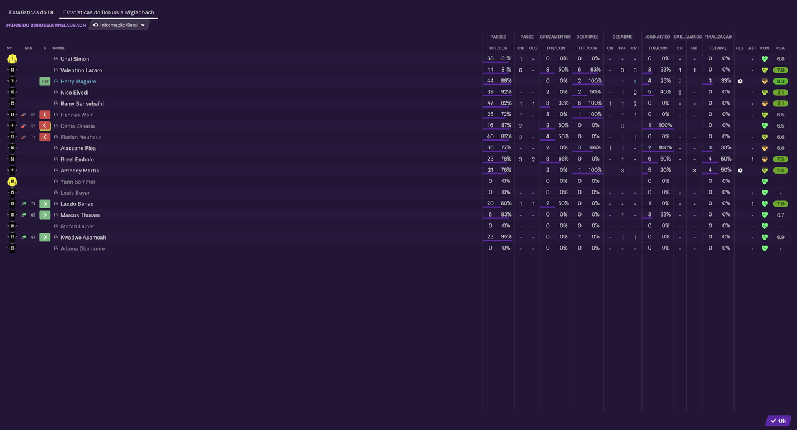Sort by the CLA rating column header
Viewport: 797px width, 430px height.
click(x=781, y=48)
